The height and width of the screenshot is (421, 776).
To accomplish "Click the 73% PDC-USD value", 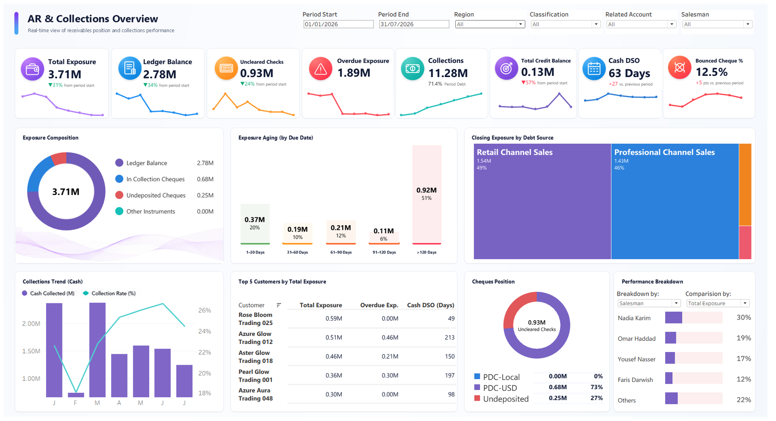I will (597, 387).
